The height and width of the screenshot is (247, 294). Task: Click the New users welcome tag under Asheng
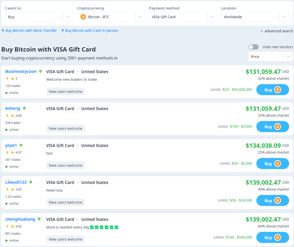point(66,128)
